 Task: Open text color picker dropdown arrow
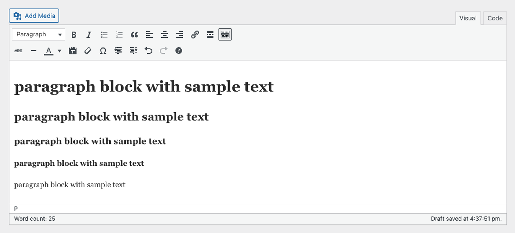click(60, 51)
